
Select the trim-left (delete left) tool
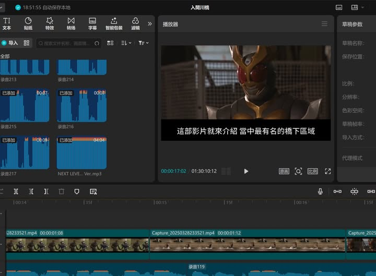click(x=31, y=191)
